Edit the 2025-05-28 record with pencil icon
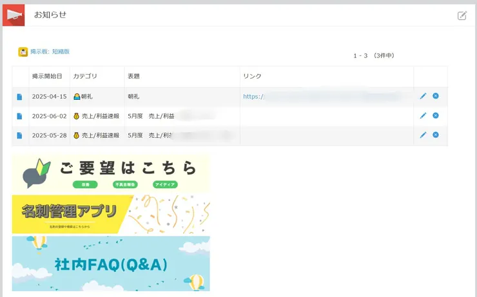 point(423,135)
